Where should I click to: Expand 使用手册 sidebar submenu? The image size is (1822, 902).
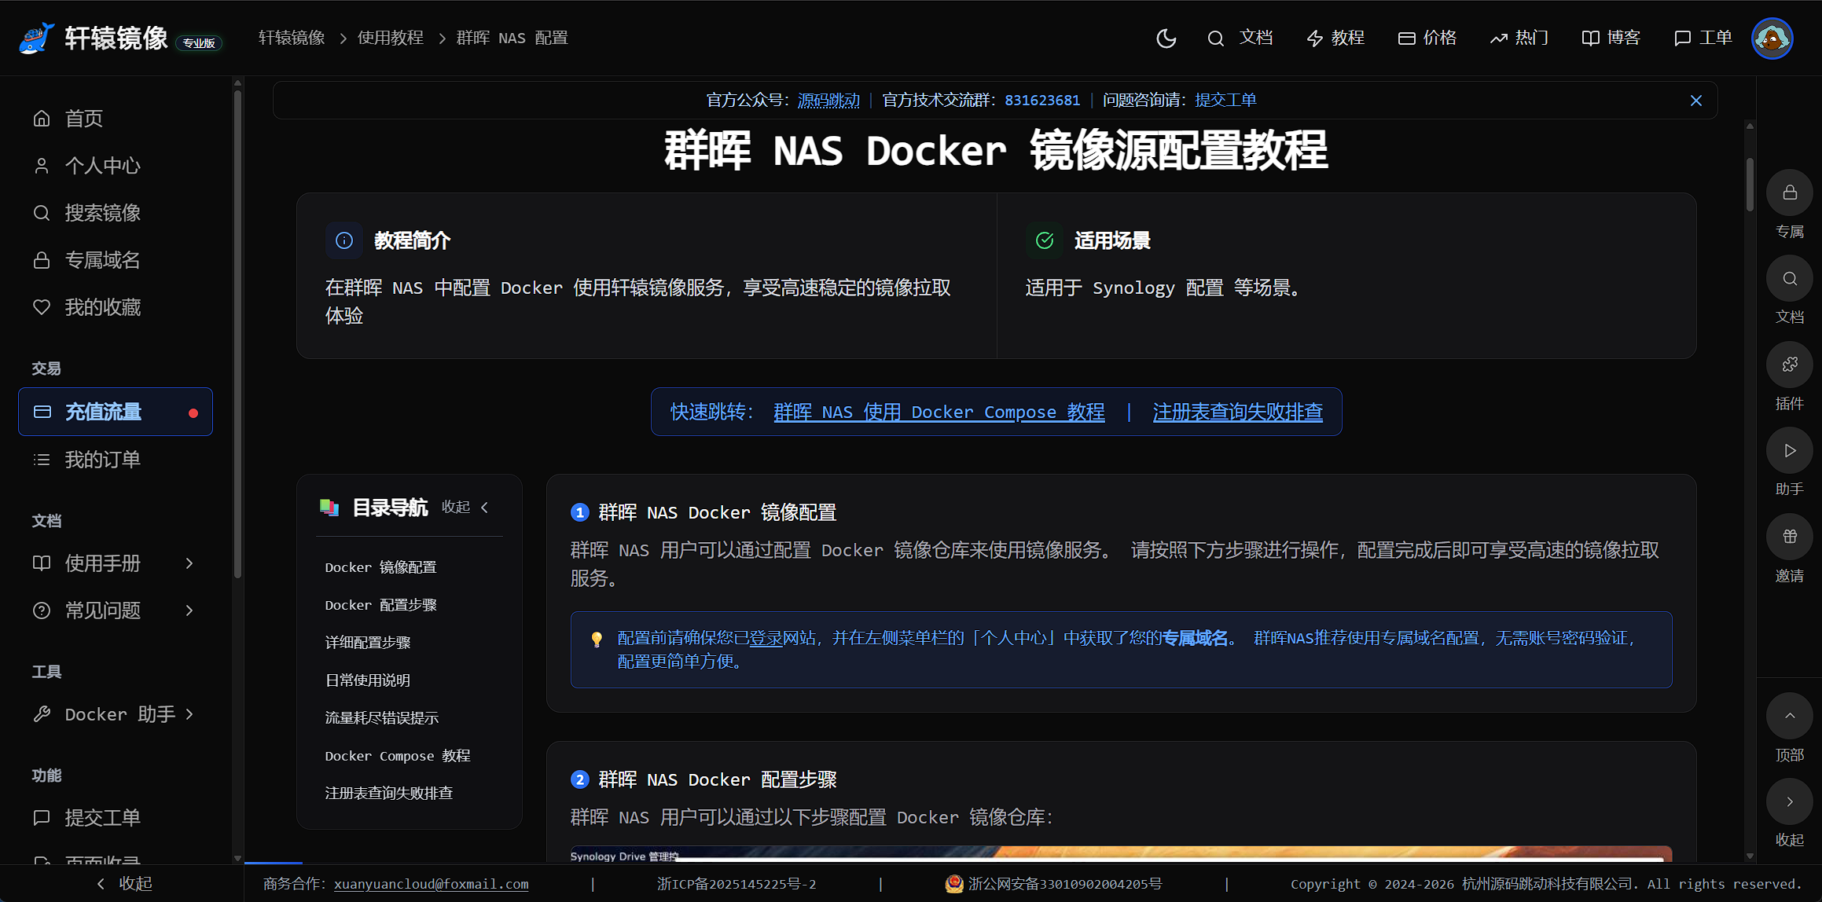(116, 563)
